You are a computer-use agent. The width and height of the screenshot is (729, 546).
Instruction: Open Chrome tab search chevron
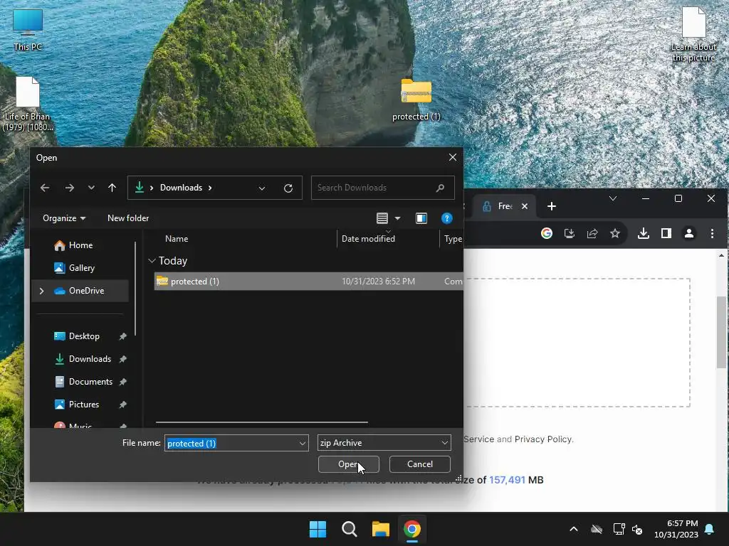(x=613, y=199)
